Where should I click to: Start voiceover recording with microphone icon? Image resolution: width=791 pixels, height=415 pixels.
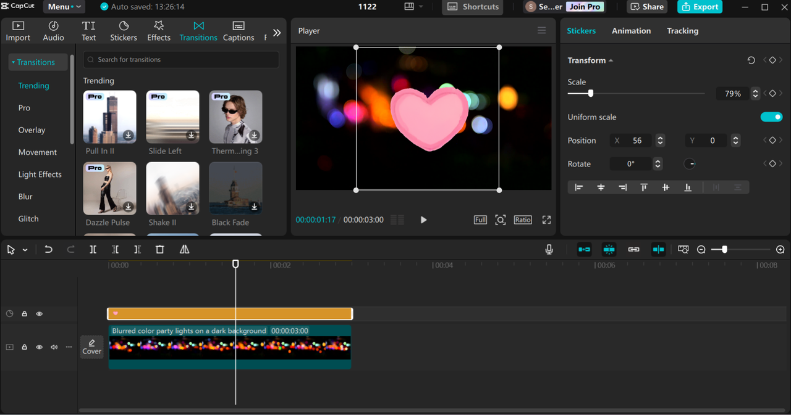tap(549, 249)
